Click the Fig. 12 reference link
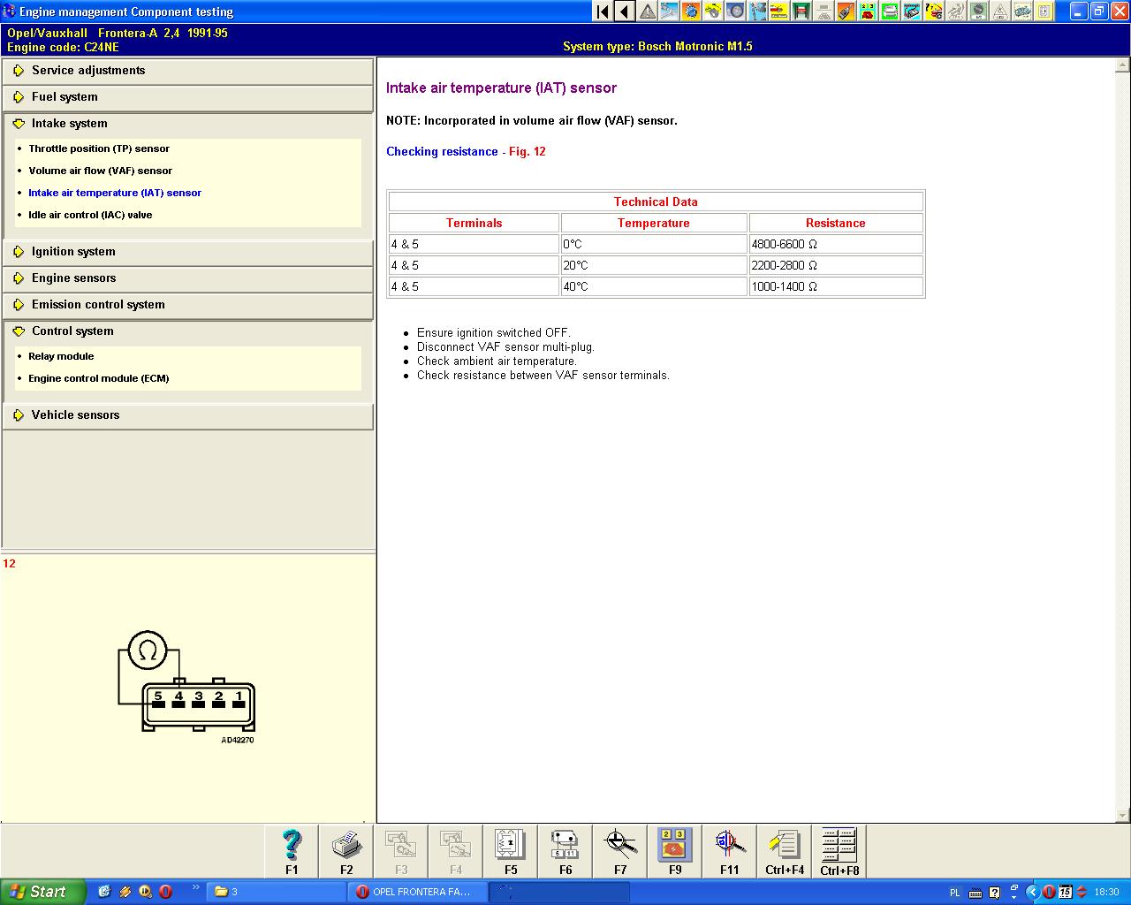This screenshot has width=1131, height=905. [528, 152]
